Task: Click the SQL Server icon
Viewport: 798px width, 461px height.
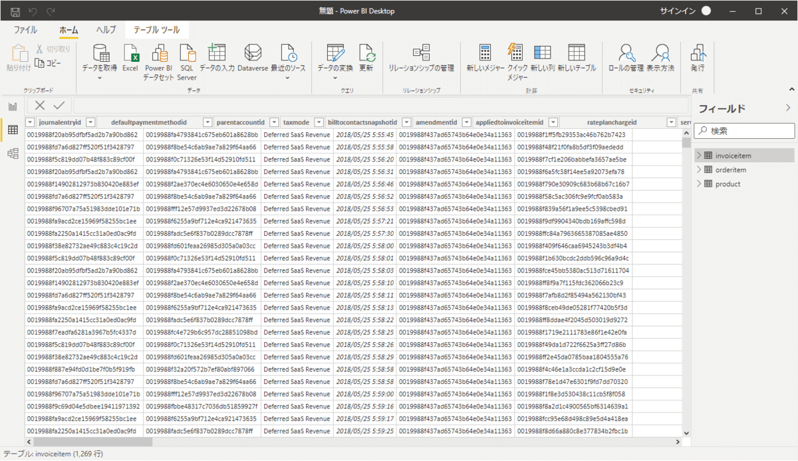Action: click(187, 54)
